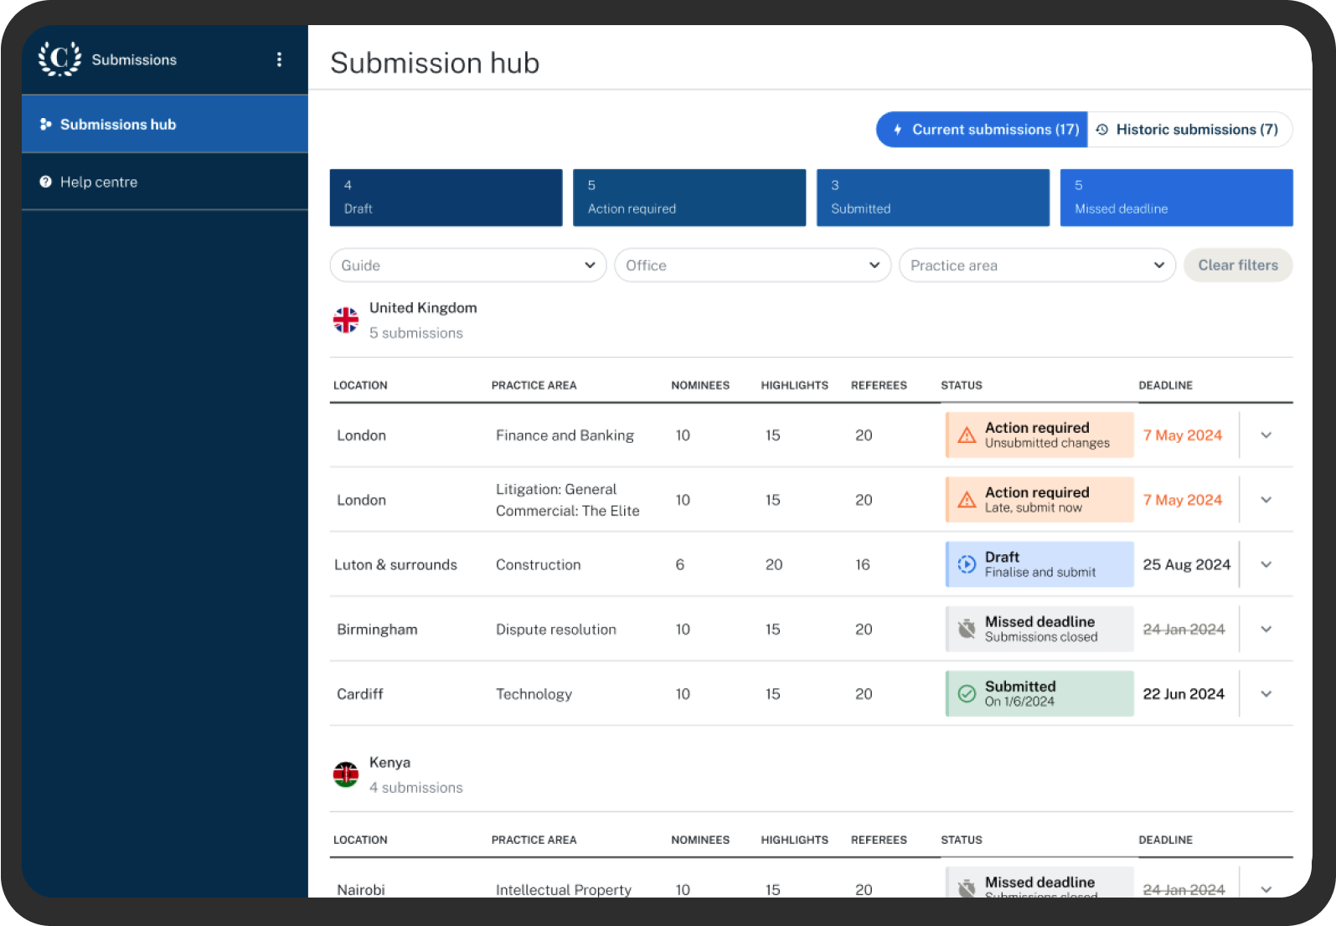Viewport: 1336px width, 926px height.
Task: Click the Intellectual Property practice area
Action: [x=564, y=889]
